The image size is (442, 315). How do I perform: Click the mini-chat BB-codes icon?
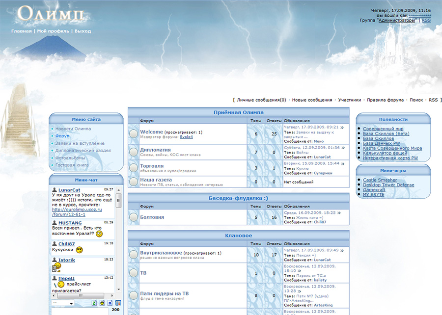[x=110, y=303]
